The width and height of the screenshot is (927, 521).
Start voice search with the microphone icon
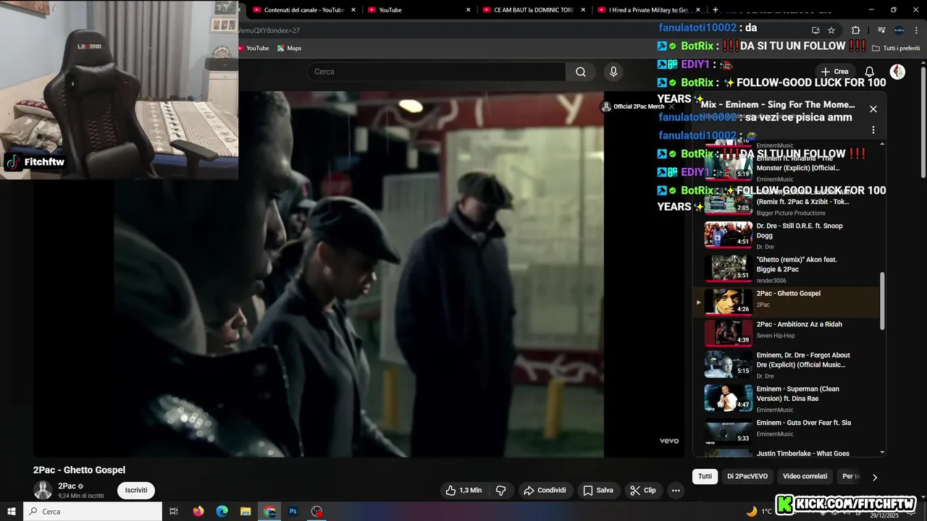[613, 72]
